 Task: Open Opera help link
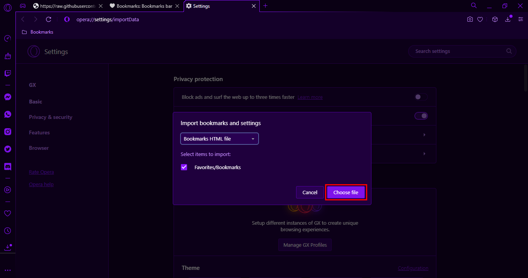(x=41, y=184)
